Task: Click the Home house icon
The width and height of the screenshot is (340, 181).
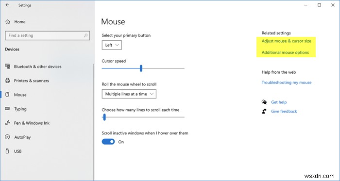Action: coord(8,22)
